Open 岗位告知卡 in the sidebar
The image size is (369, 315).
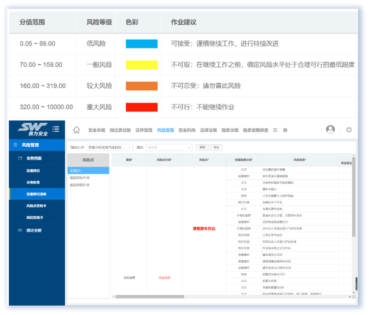click(35, 217)
